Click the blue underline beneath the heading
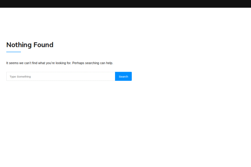The width and height of the screenshot is (251, 167). click(14, 52)
